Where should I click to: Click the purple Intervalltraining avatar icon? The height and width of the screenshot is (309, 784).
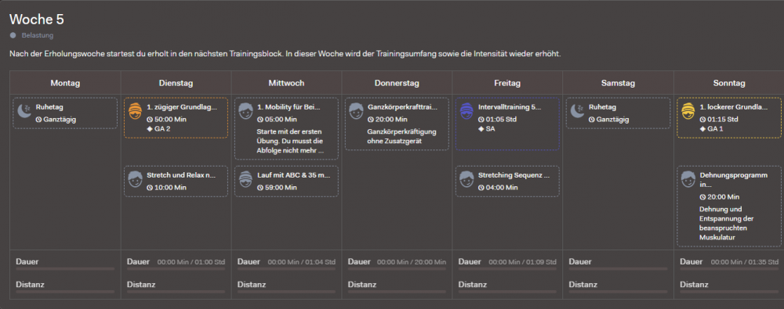click(x=466, y=111)
